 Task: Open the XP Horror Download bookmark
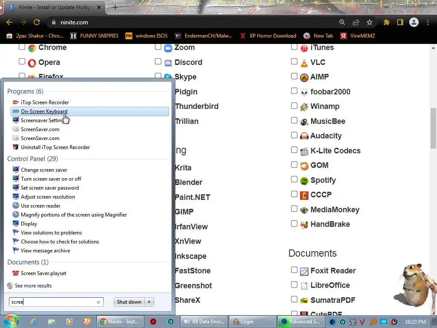click(268, 36)
